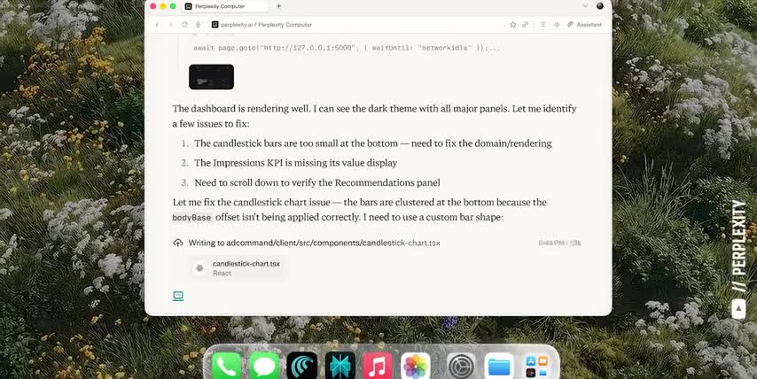This screenshot has width=757, height=379.
Task: Launch Photos from the dock
Action: [x=415, y=364]
